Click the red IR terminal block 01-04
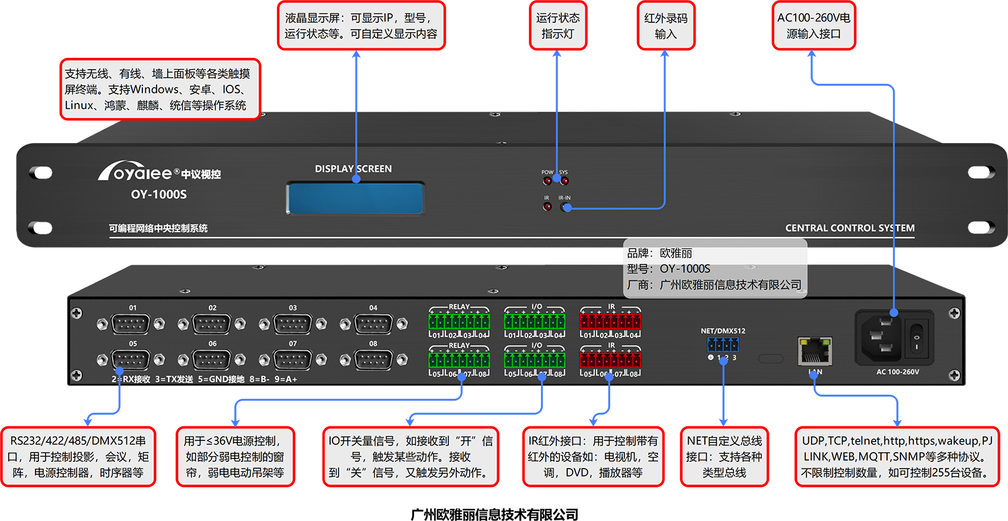This screenshot has width=1008, height=521. click(x=611, y=320)
